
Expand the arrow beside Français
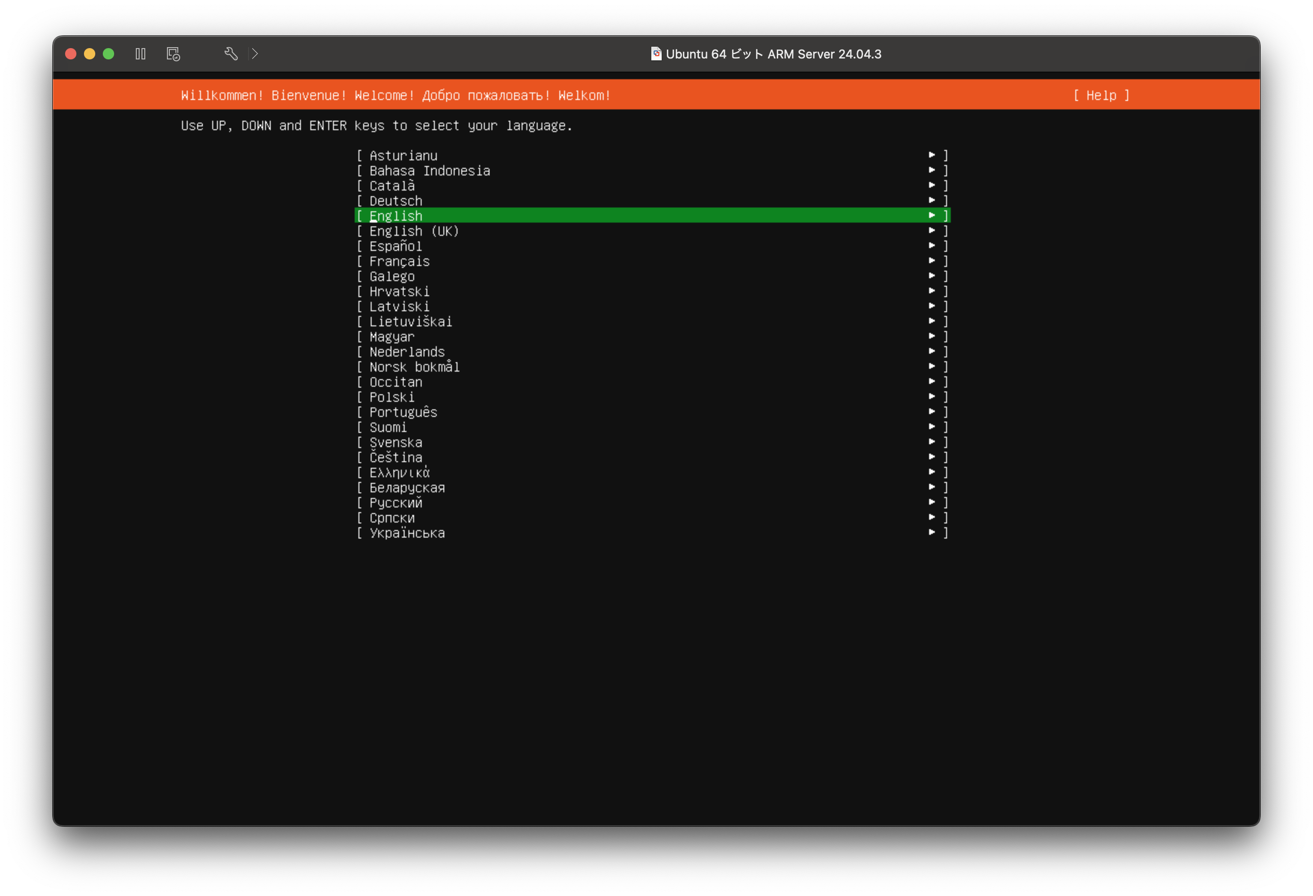click(931, 261)
